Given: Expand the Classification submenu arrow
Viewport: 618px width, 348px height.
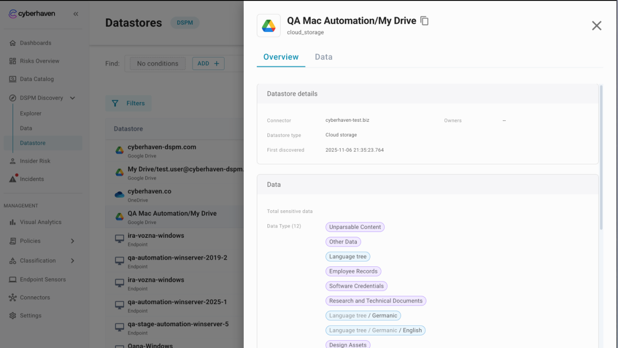Looking at the screenshot, I should [x=72, y=261].
